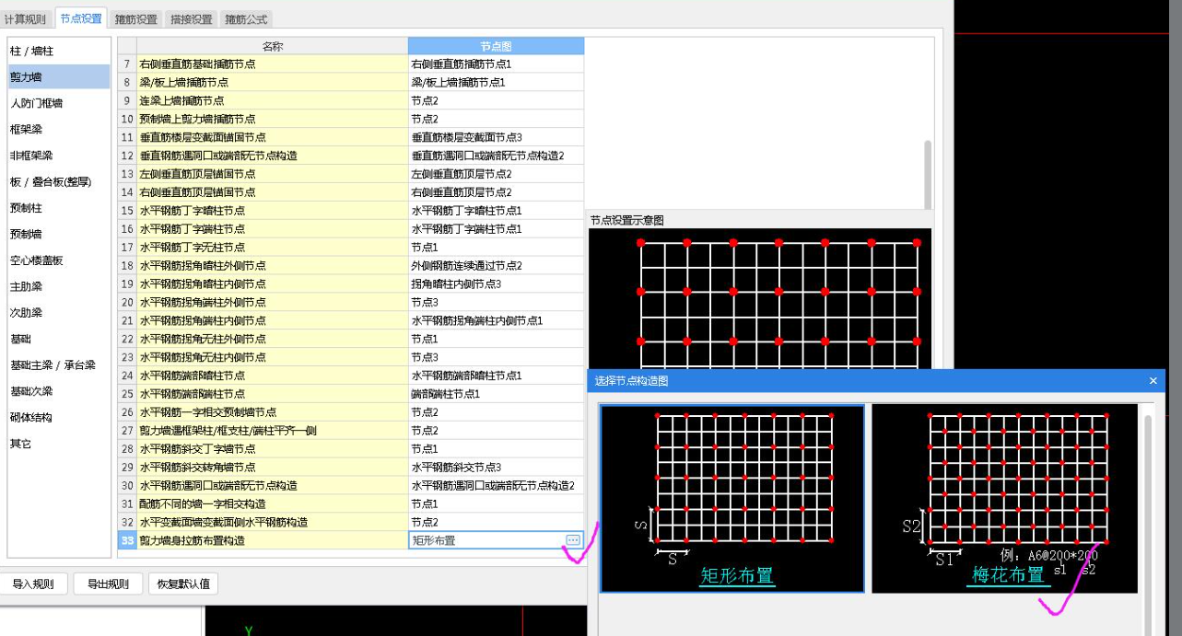Select 预制柱 in the component list
This screenshot has width=1182, height=636.
tap(59, 208)
